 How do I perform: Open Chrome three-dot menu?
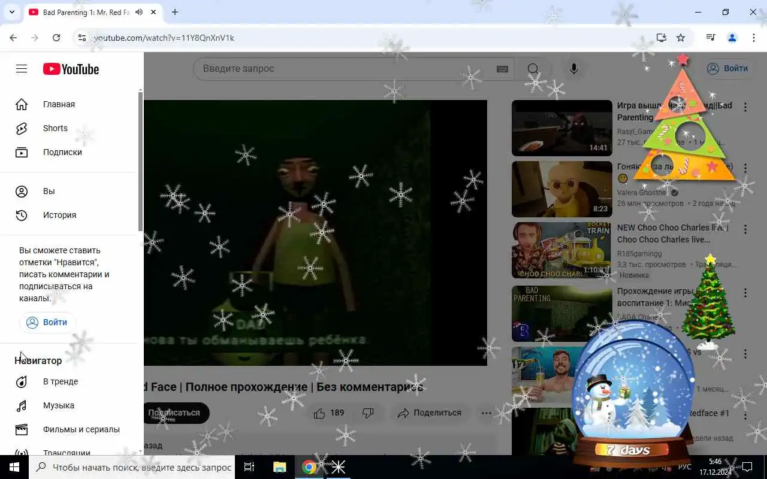click(754, 38)
